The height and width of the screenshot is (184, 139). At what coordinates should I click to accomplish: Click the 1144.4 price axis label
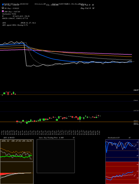136,100
